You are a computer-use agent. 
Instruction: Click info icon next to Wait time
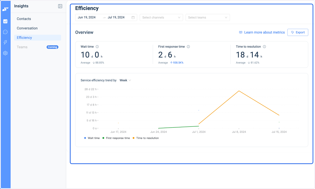(97, 47)
